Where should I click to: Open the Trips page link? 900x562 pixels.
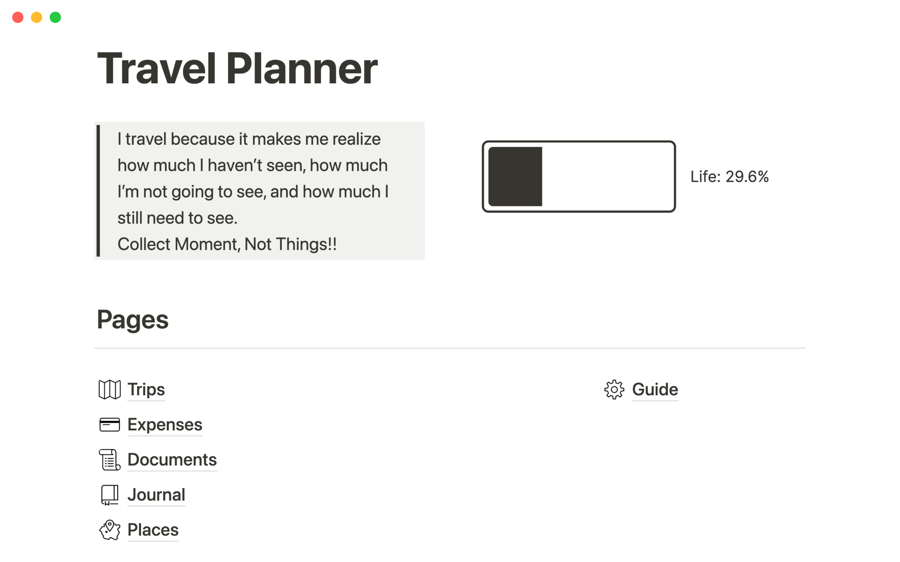pyautogui.click(x=146, y=390)
